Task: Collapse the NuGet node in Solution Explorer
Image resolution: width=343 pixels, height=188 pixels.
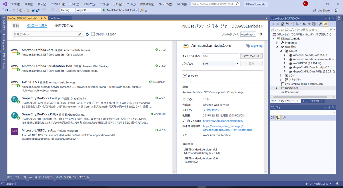Action: pos(281,51)
